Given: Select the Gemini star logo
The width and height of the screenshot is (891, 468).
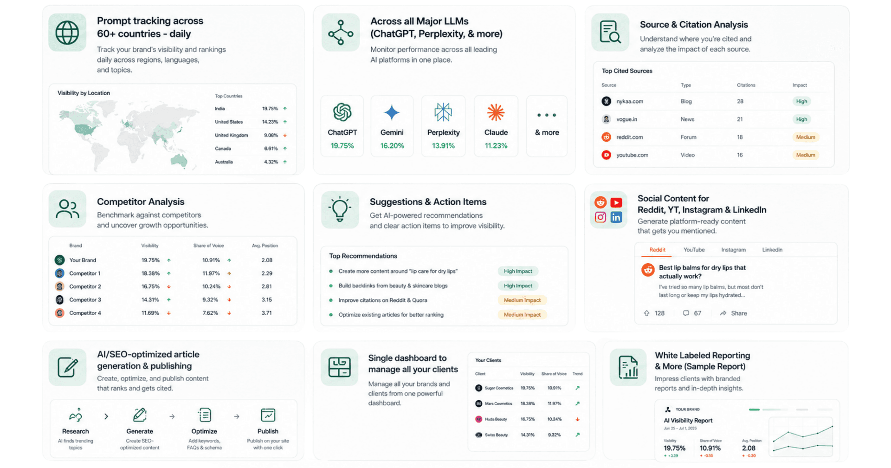Looking at the screenshot, I should [x=392, y=112].
